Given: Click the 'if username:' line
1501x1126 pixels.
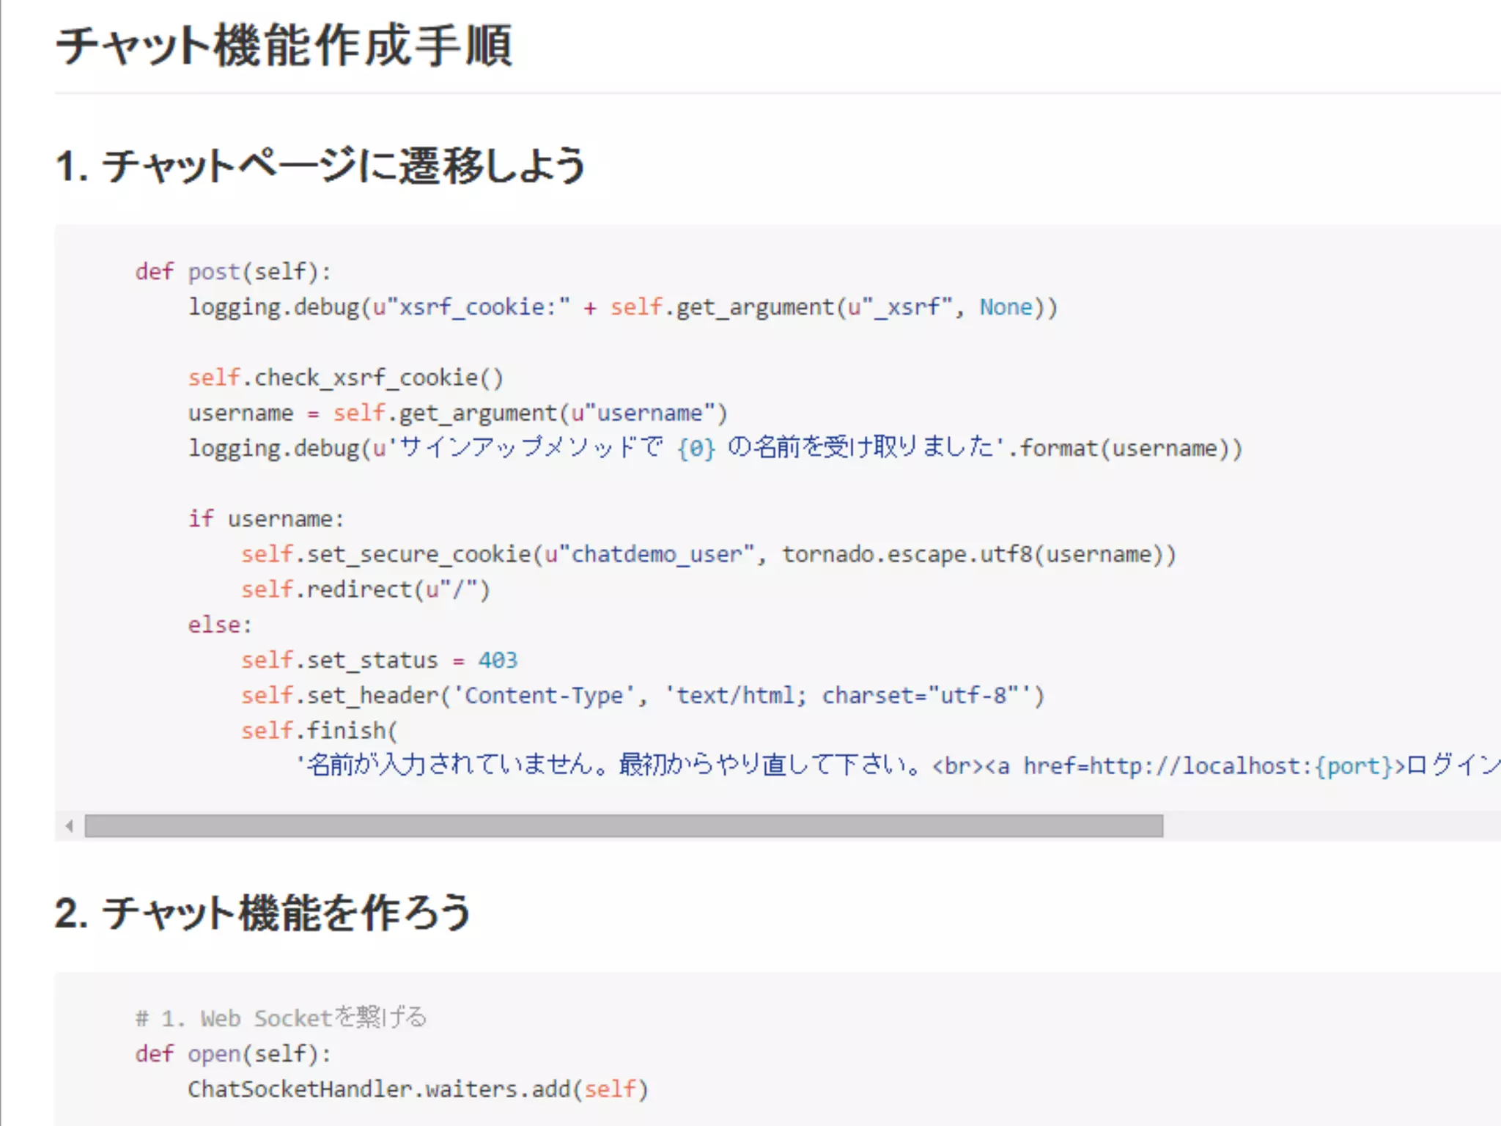Looking at the screenshot, I should tap(265, 519).
